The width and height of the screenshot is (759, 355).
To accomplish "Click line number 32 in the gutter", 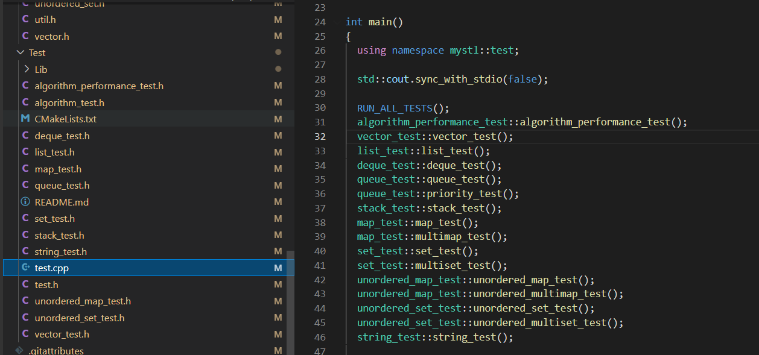I will 320,136.
